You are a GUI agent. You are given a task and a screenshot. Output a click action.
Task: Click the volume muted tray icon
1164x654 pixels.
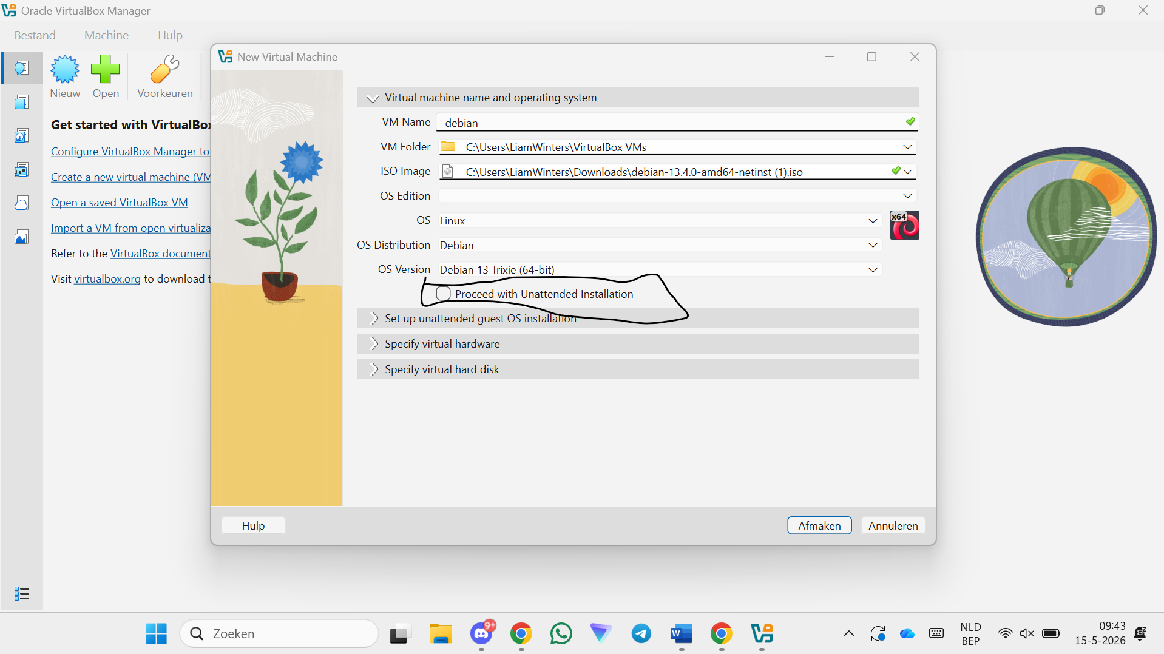pyautogui.click(x=1027, y=633)
